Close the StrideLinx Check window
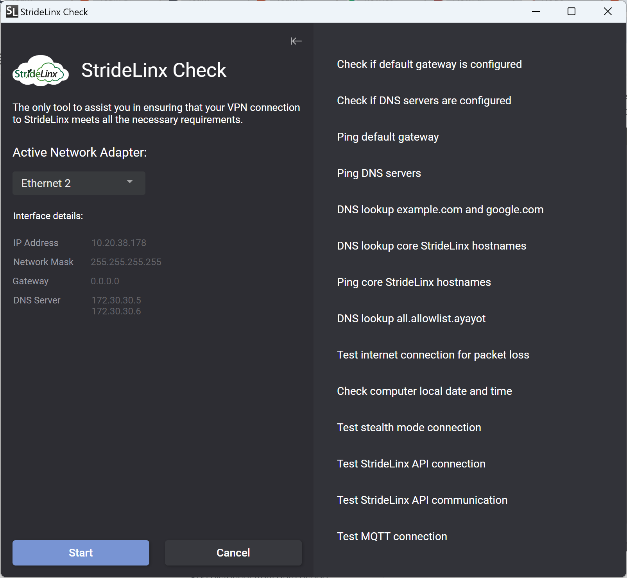627x578 pixels. tap(607, 12)
